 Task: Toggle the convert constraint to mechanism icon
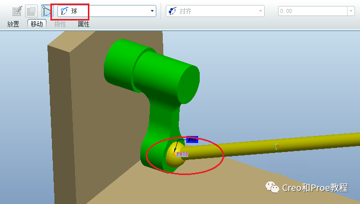(x=46, y=11)
